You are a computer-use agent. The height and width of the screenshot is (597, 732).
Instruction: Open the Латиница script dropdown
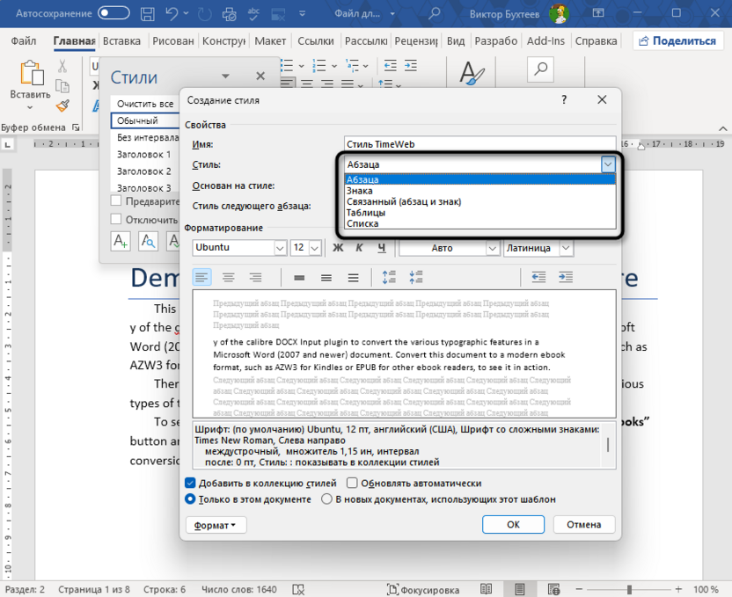(x=566, y=247)
